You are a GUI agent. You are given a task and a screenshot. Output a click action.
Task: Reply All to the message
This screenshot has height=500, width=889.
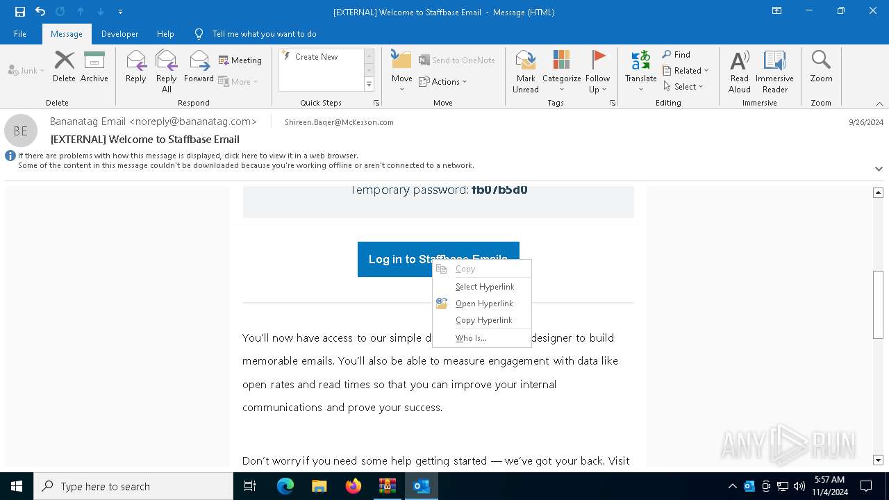click(x=166, y=71)
